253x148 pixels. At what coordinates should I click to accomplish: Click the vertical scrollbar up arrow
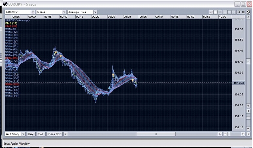(248, 17)
